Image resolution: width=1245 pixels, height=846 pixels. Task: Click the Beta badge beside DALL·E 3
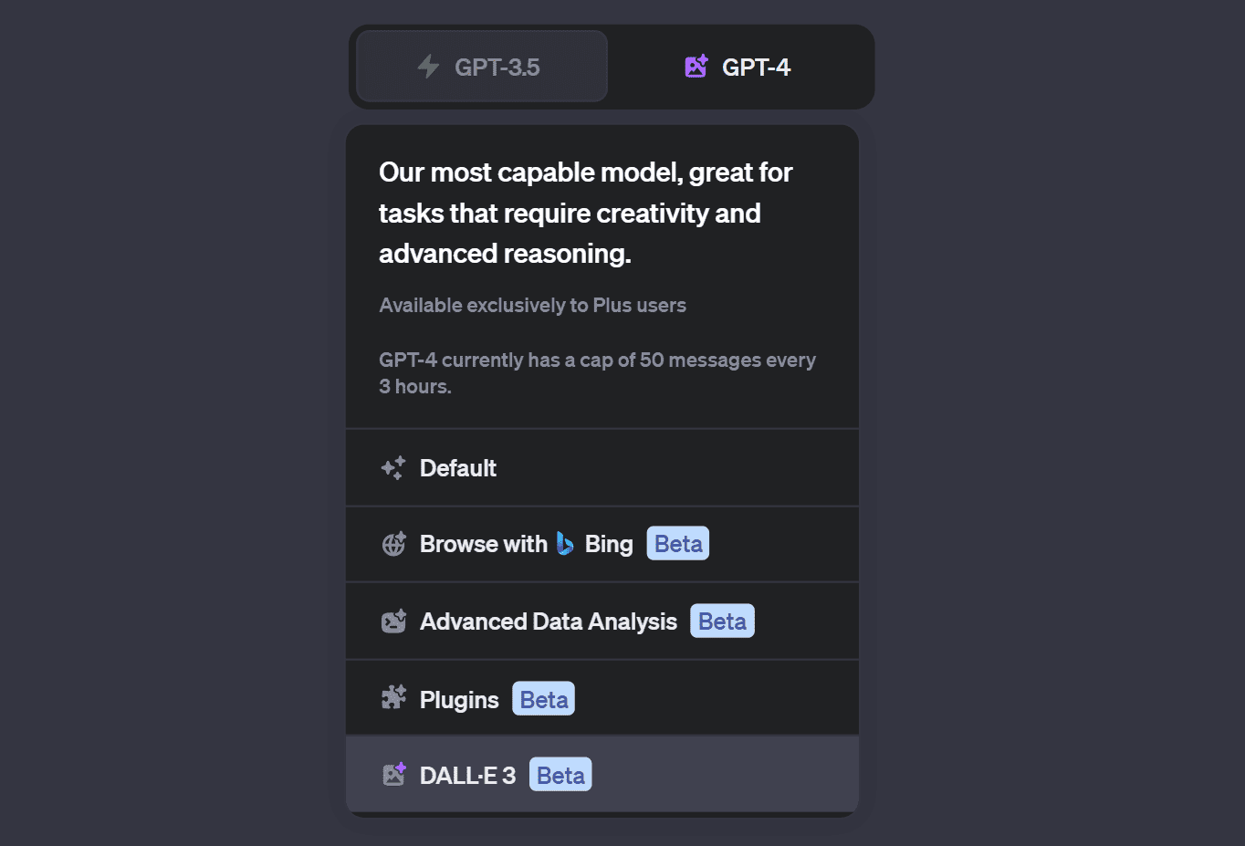click(x=560, y=776)
